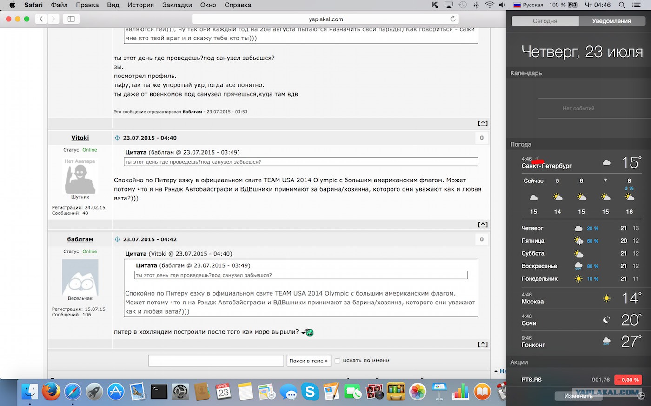Click Изменить in Notification Center
This screenshot has width=651, height=406.
pos(578,396)
